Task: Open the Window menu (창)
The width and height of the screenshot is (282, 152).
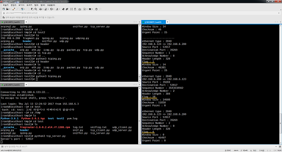Action: pos(43,5)
